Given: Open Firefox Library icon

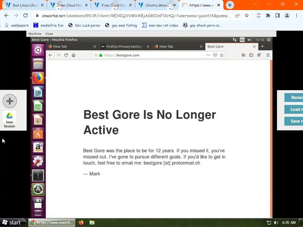Looking at the screenshot, I should click(x=244, y=55).
